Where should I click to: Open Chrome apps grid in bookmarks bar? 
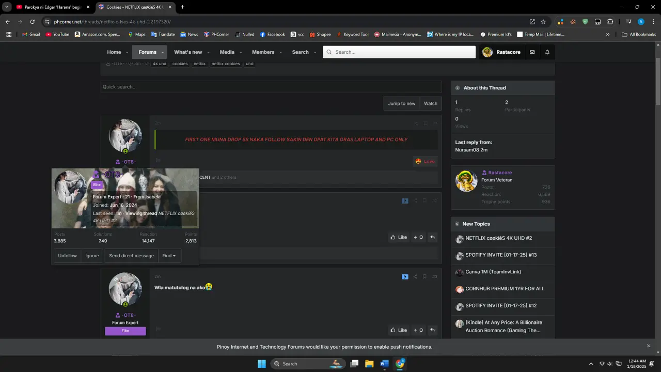click(x=9, y=35)
